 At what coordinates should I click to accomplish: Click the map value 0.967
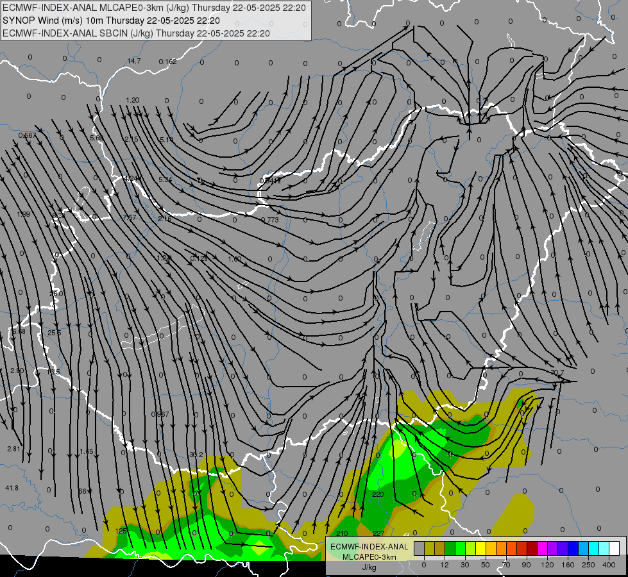pyautogui.click(x=160, y=414)
